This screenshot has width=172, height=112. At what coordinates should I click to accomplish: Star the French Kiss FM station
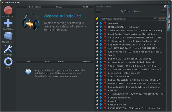coord(97,105)
